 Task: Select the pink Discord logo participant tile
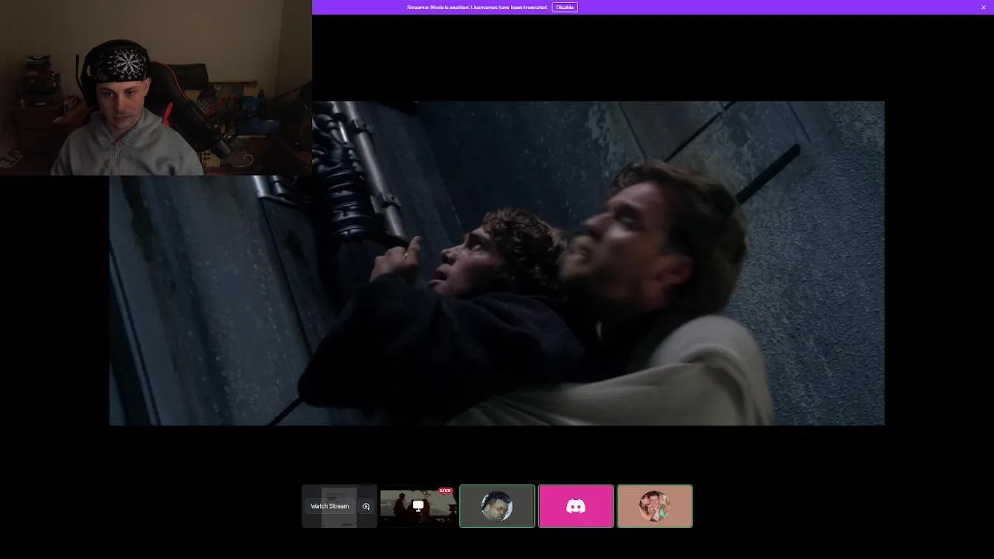(576, 506)
